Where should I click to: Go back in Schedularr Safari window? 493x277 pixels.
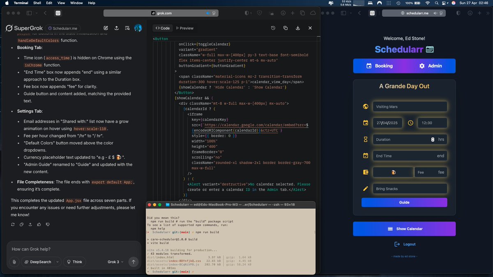coord(359,13)
